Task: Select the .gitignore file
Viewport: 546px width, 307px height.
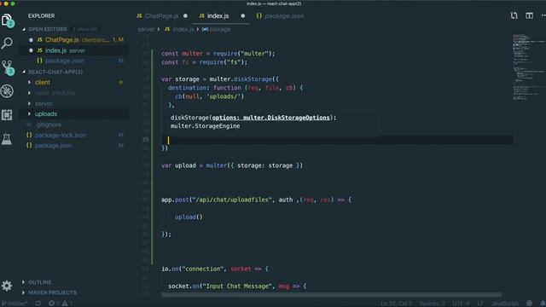Action: click(x=49, y=125)
